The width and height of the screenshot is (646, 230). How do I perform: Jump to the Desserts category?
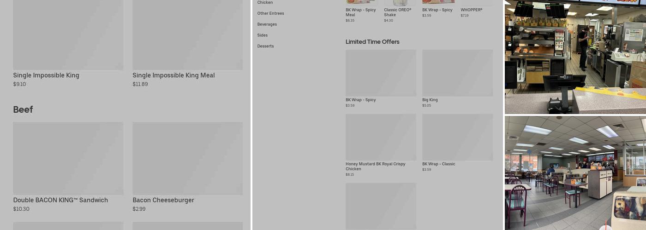[265, 46]
